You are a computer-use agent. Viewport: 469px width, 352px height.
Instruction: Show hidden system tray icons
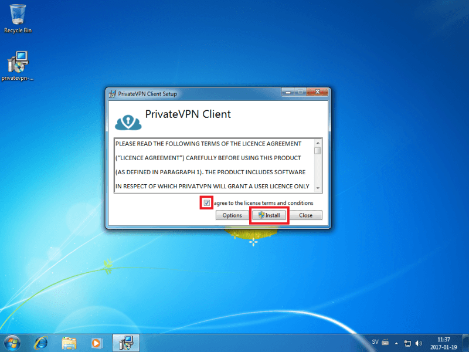pos(397,343)
